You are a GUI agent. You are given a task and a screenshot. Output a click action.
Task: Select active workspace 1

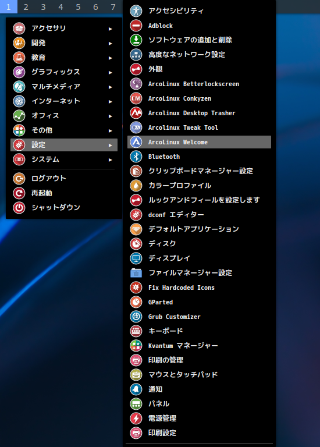[x=9, y=6]
